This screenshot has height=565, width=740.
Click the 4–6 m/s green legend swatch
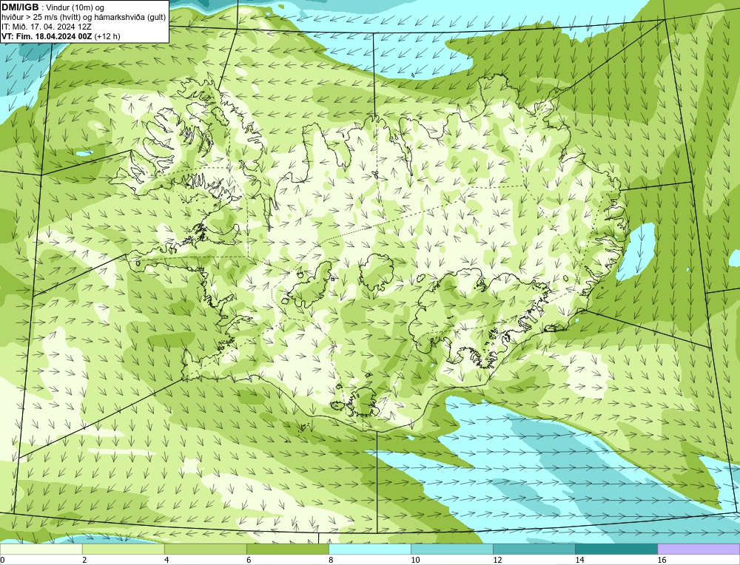(x=205, y=549)
